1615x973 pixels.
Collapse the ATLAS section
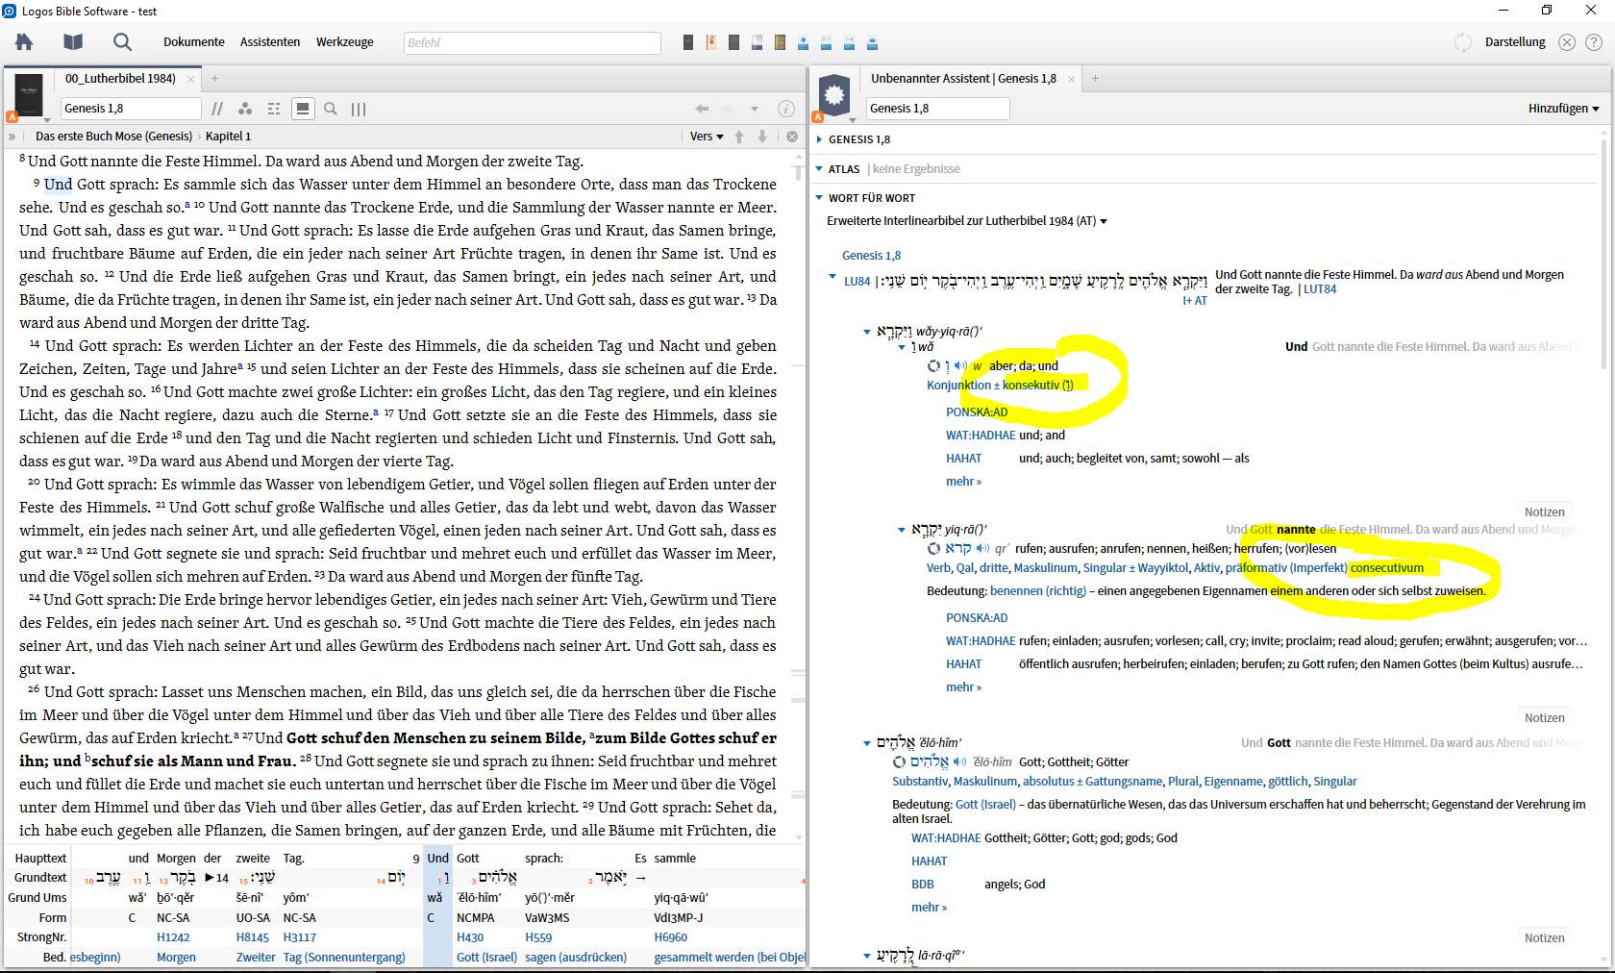819,169
